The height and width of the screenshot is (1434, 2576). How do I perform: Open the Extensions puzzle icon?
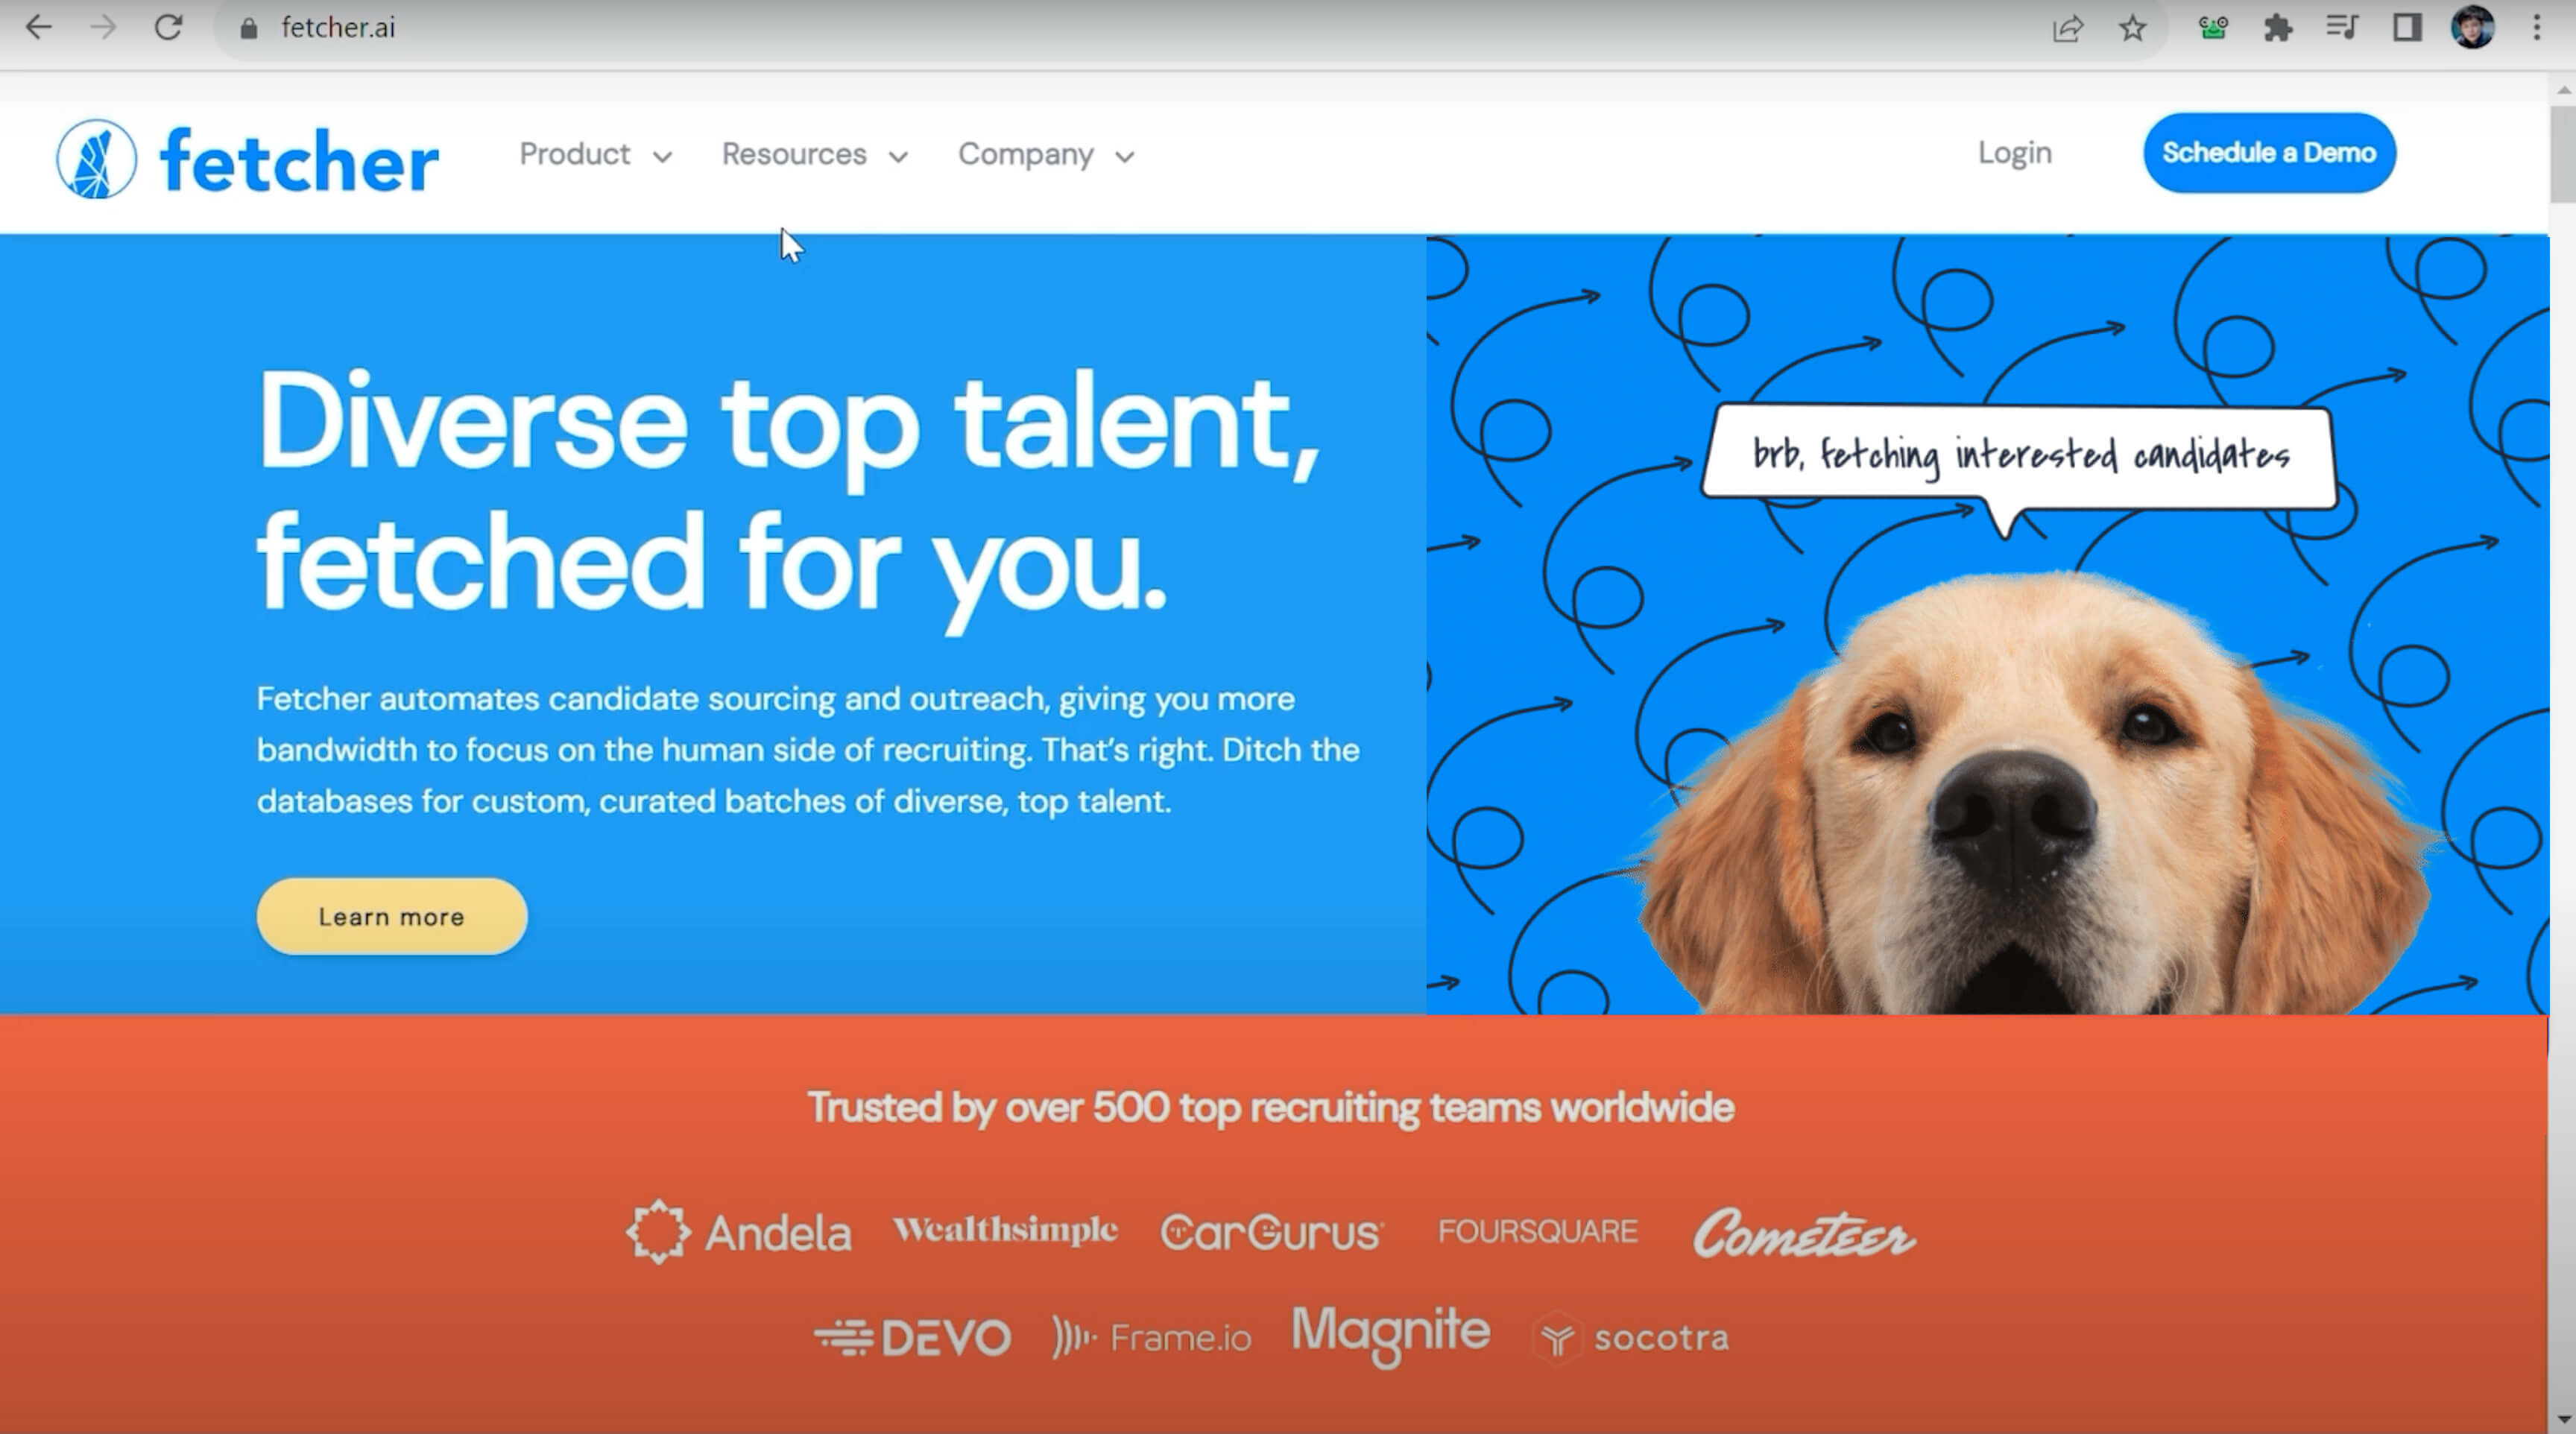coord(2277,28)
